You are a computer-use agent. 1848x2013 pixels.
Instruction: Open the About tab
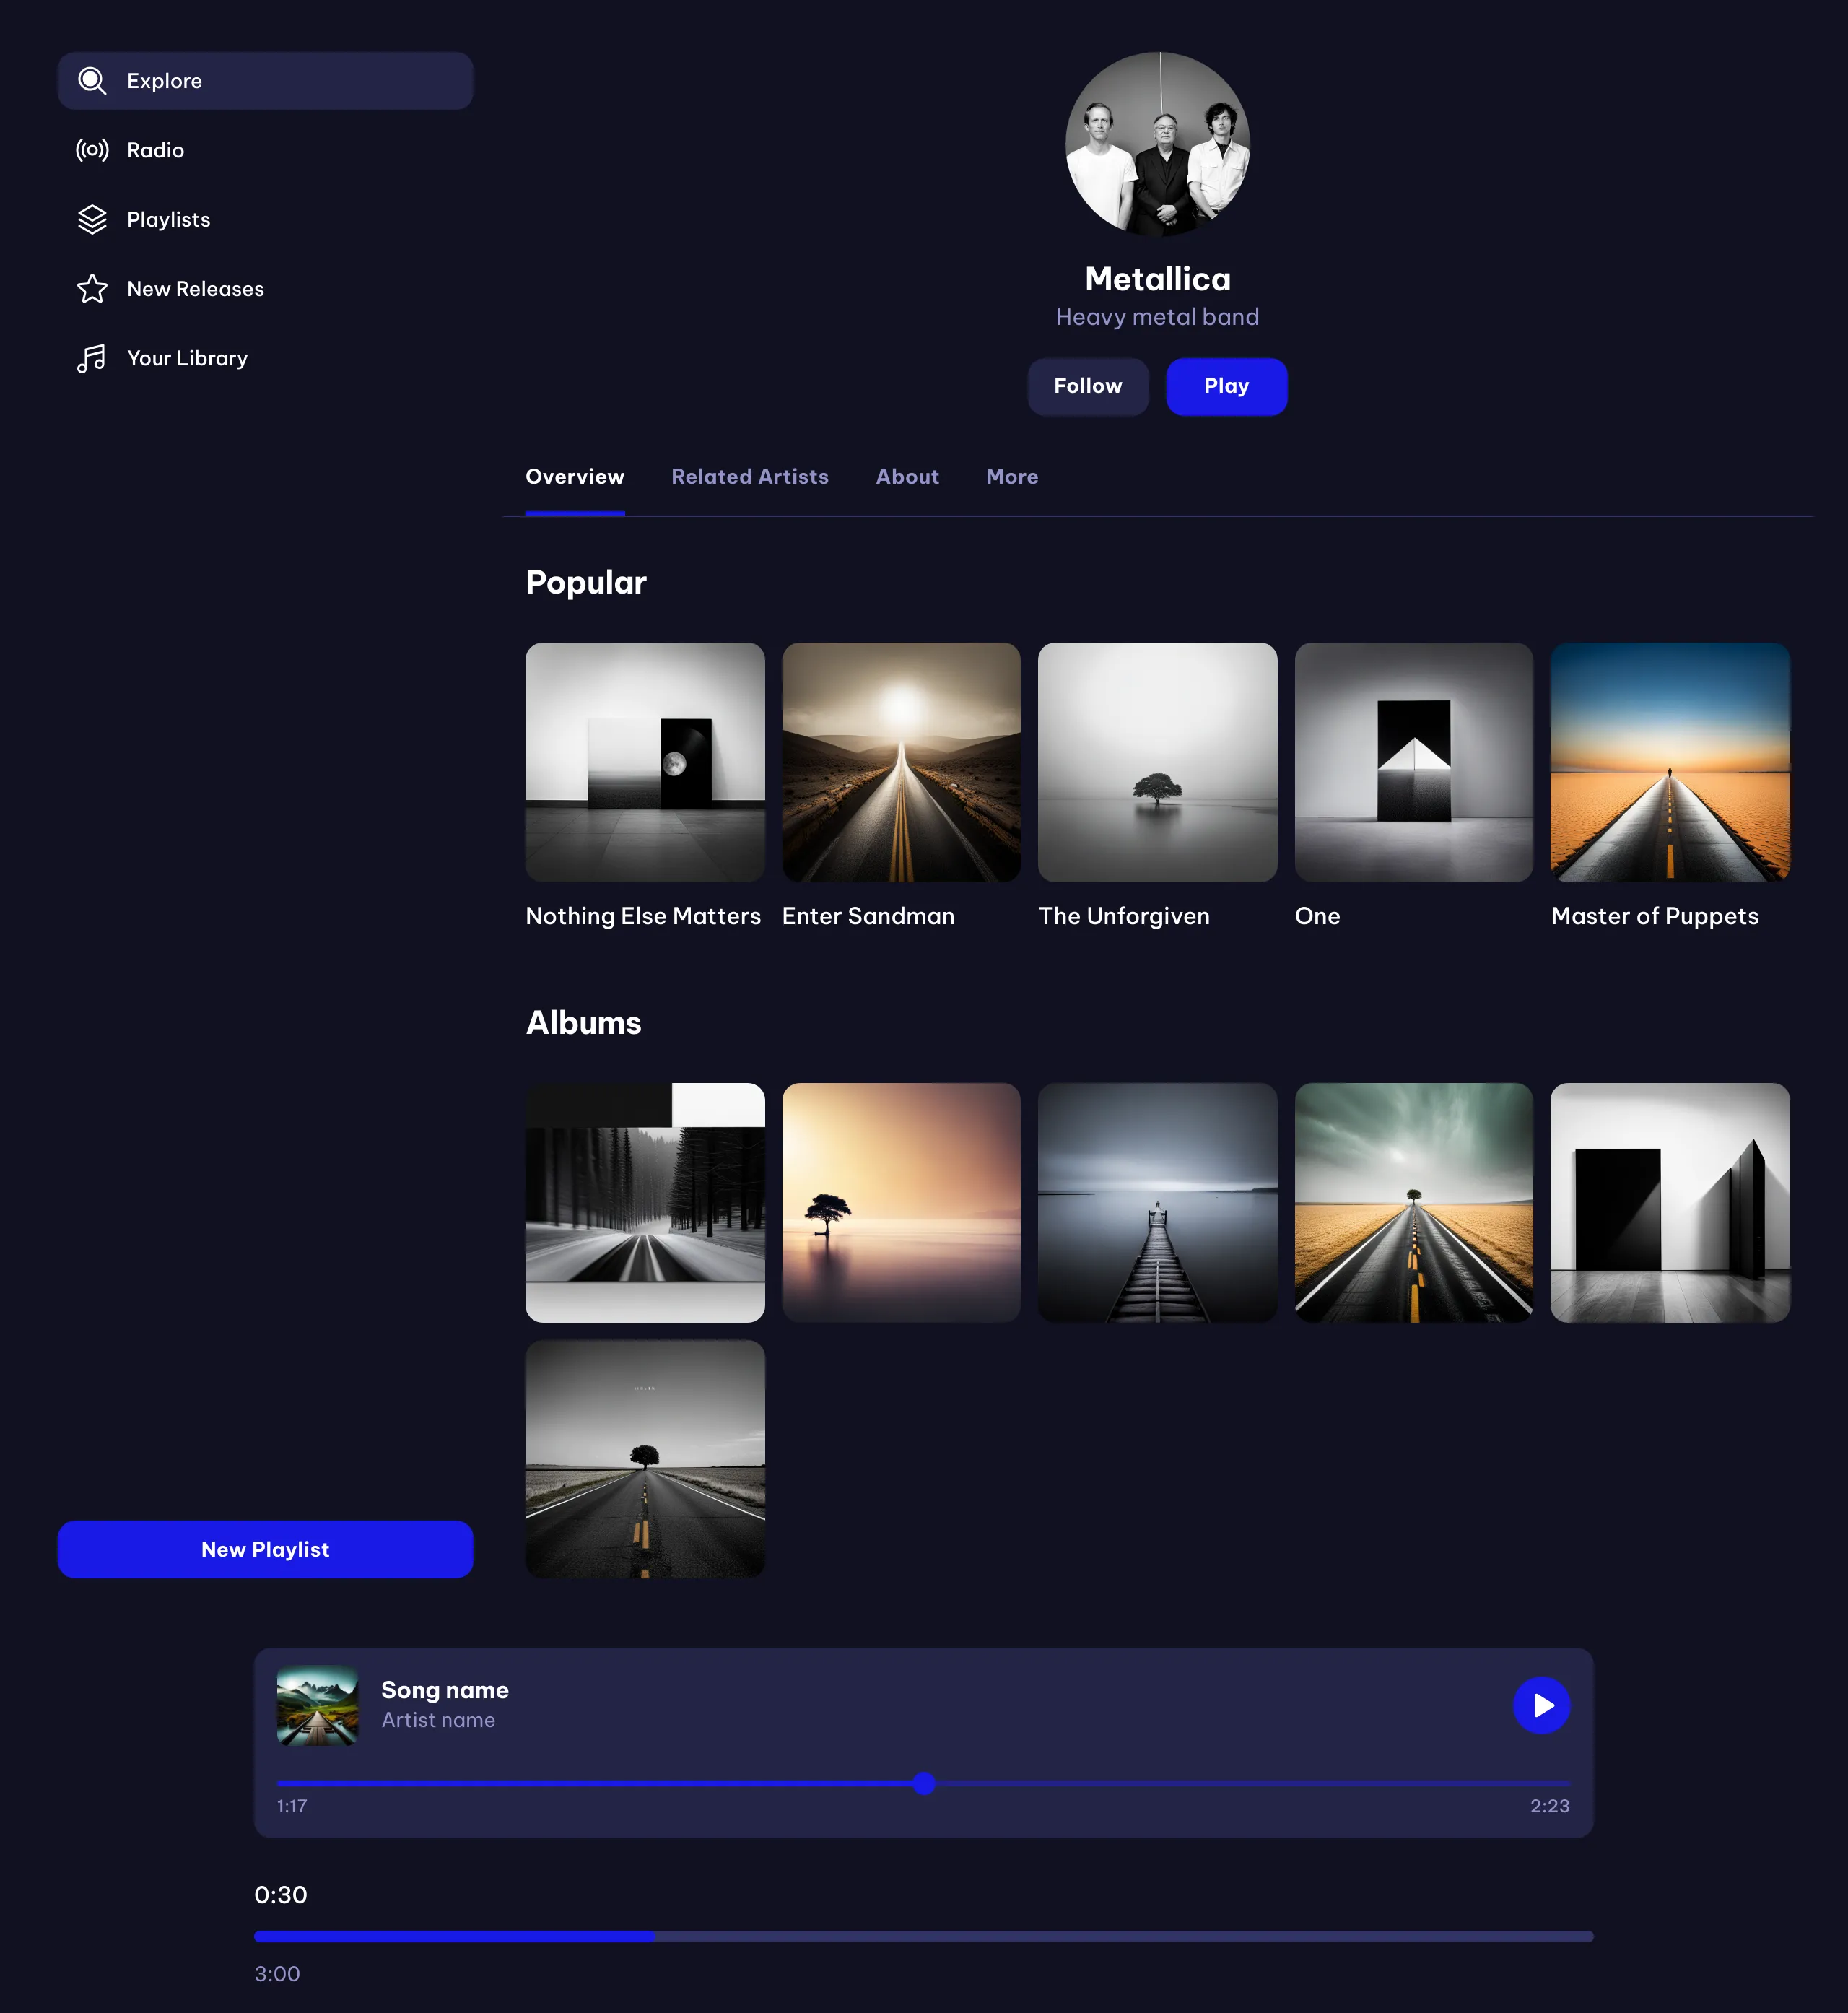908,477
